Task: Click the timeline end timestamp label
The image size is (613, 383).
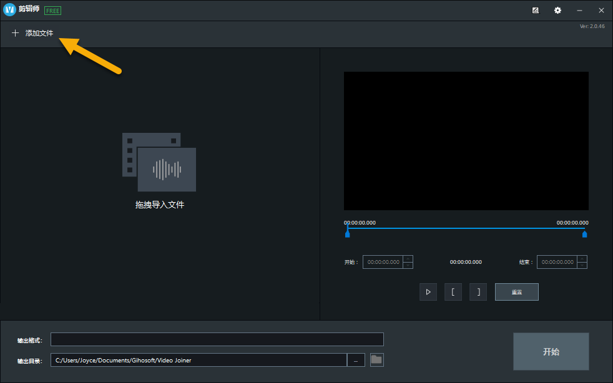Action: click(x=572, y=223)
